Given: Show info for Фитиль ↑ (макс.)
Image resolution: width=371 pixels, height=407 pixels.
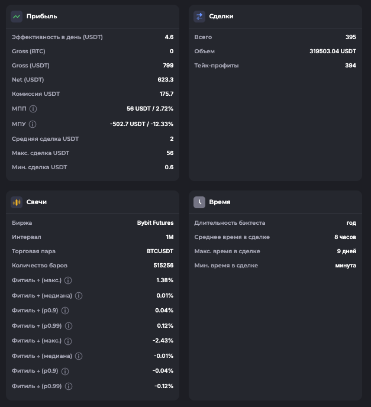Looking at the screenshot, I should coord(68,280).
